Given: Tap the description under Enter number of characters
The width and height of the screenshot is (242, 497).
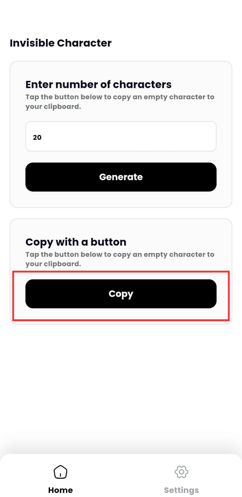Looking at the screenshot, I should (120, 102).
